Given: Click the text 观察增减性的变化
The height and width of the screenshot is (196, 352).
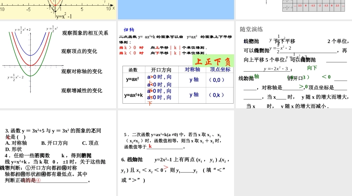Looking at the screenshot, I should [82, 91].
